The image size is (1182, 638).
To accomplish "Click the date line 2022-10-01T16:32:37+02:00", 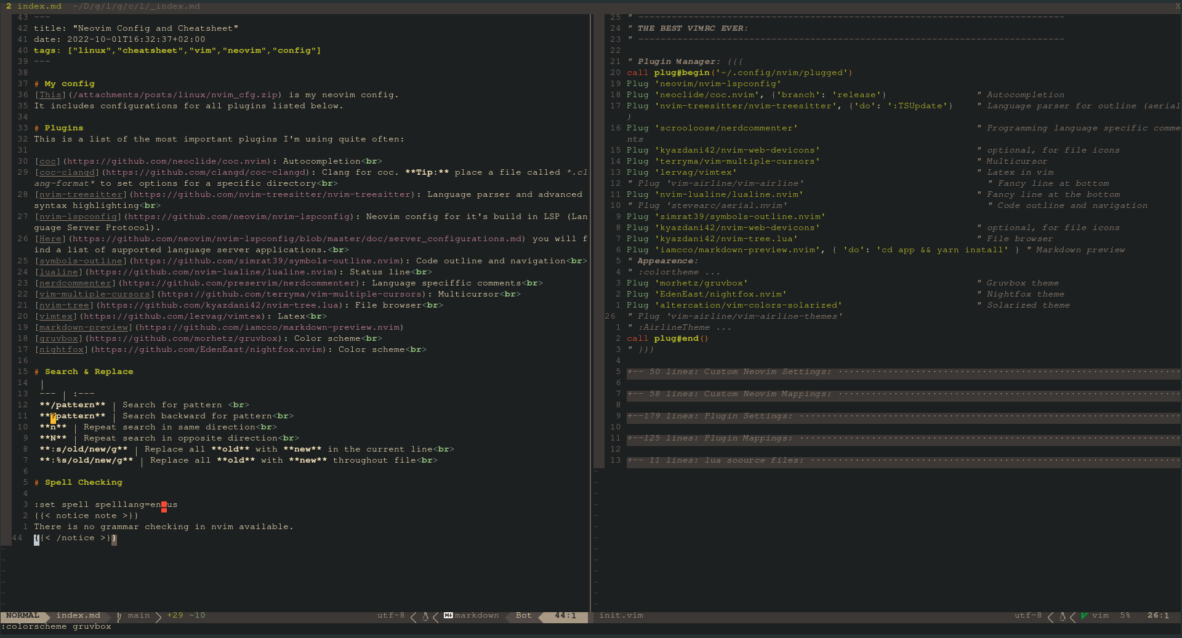I will tap(119, 39).
